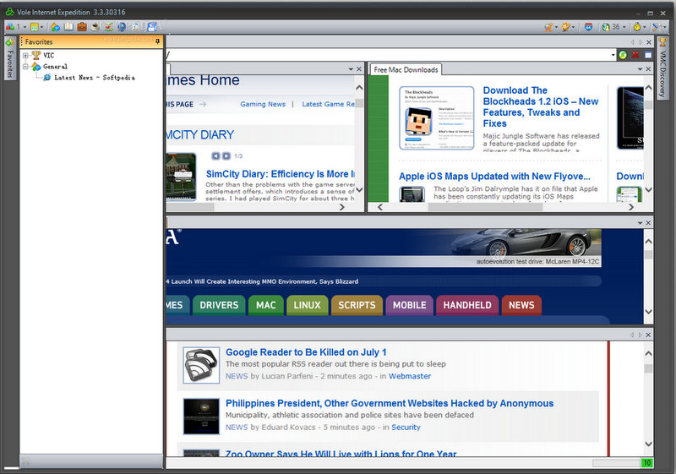Open the address bar history dropdown
Image resolution: width=676 pixels, height=474 pixels.
tap(613, 55)
